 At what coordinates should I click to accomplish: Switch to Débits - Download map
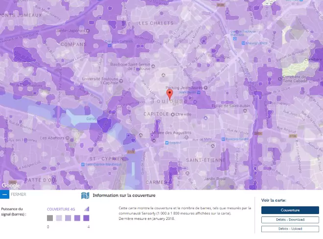[x=290, y=219]
